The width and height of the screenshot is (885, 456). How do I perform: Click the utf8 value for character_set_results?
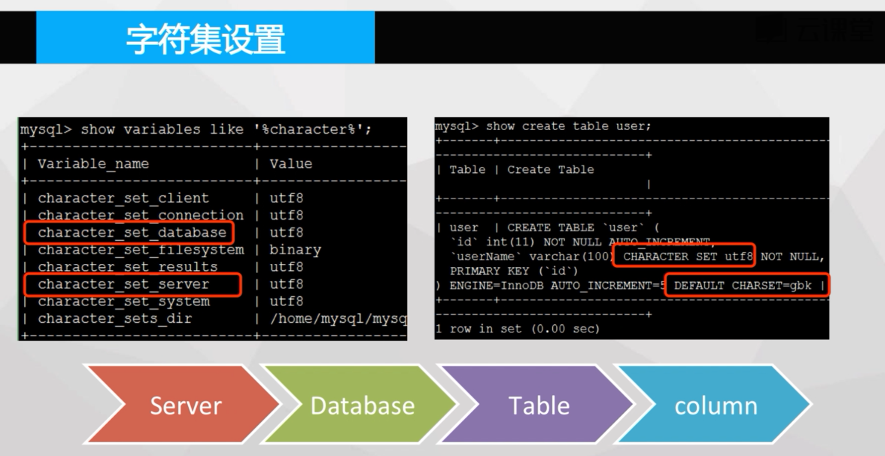click(x=287, y=267)
